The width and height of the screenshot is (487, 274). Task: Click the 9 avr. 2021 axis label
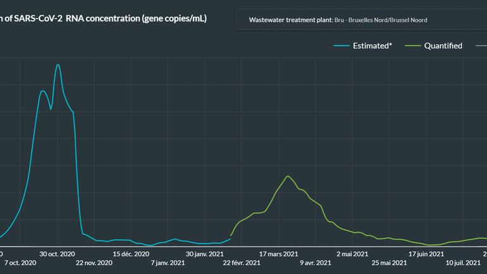coord(315,263)
